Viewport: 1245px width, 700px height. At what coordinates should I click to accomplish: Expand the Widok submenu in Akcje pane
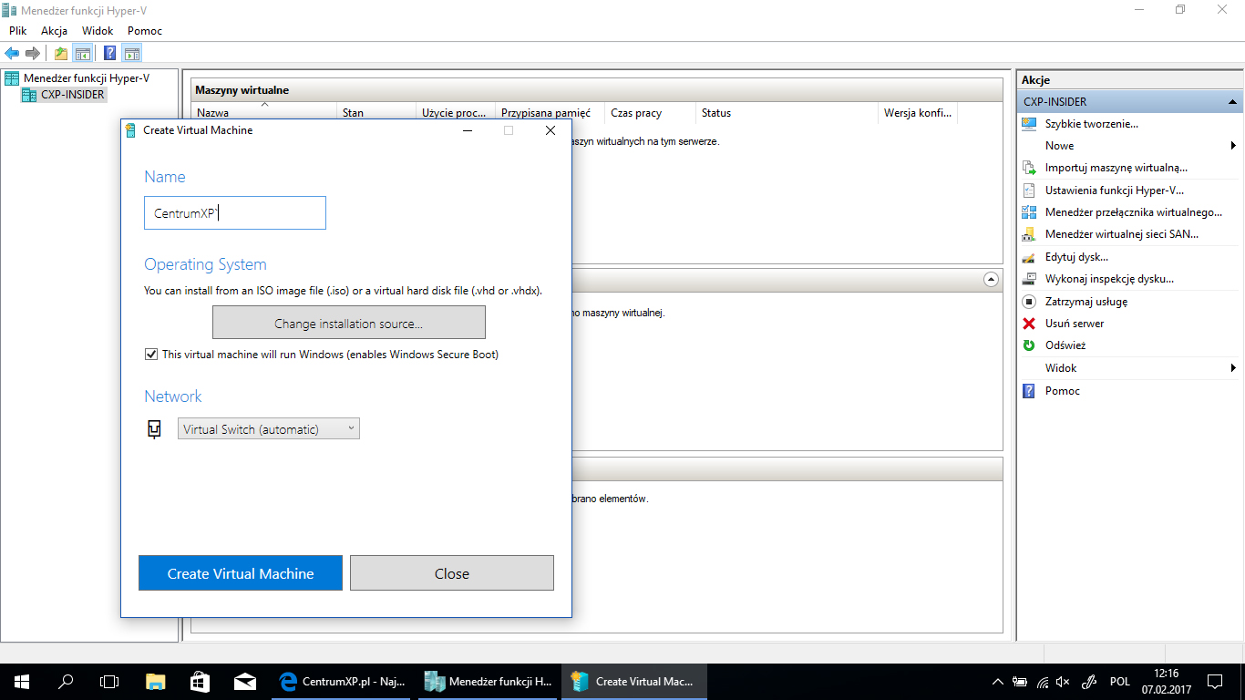[1233, 368]
